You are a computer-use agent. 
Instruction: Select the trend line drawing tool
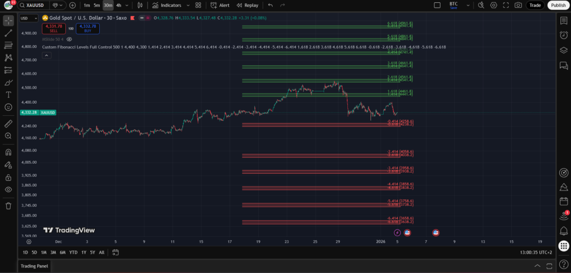click(x=8, y=33)
